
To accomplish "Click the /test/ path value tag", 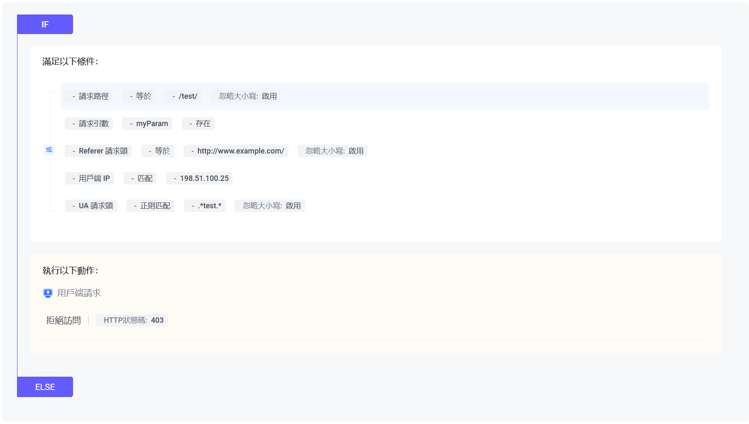I will click(183, 96).
